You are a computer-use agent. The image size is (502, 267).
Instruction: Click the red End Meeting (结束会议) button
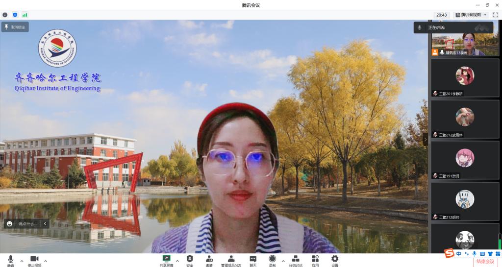[485, 261]
